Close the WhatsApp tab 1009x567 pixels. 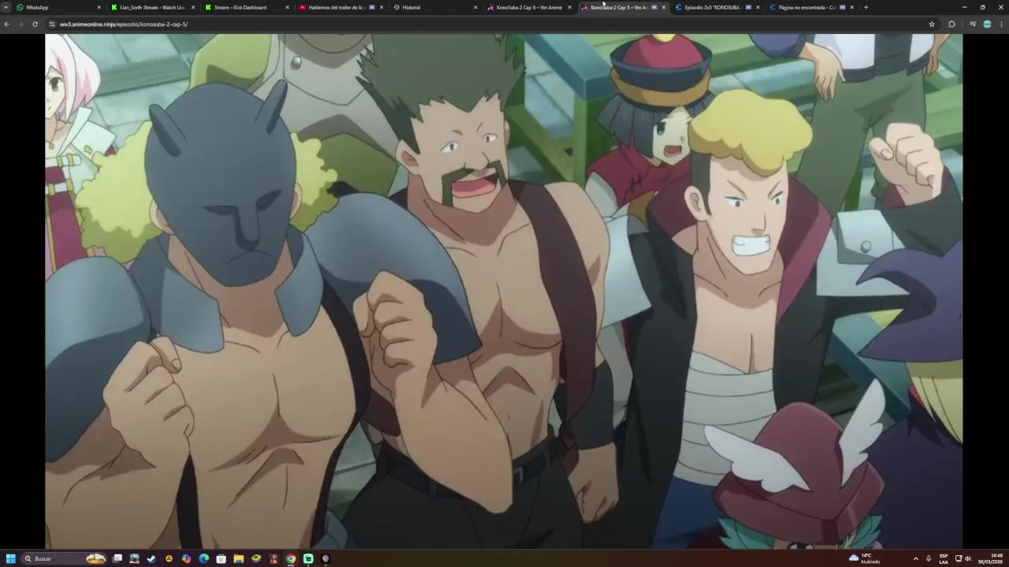click(99, 7)
